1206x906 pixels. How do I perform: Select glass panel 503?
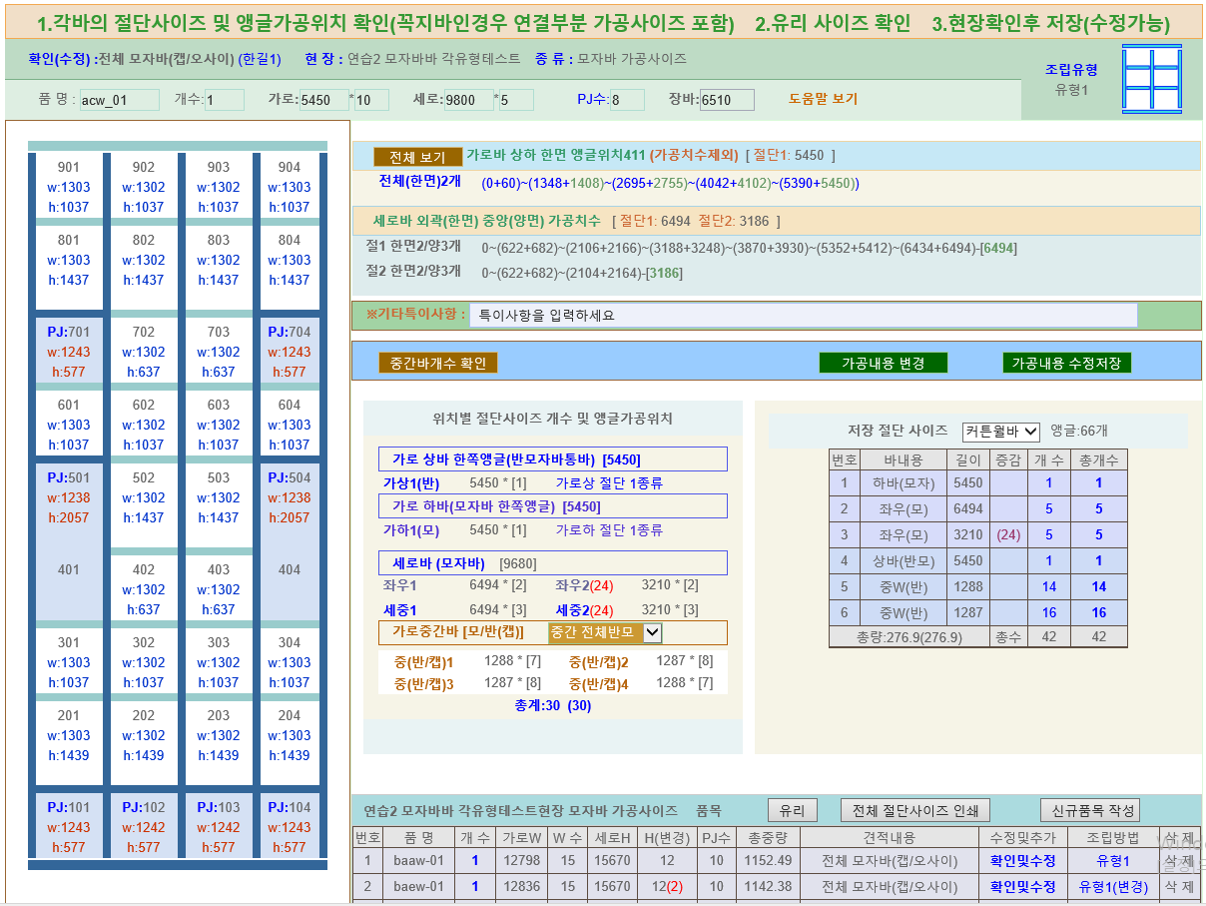(x=219, y=504)
